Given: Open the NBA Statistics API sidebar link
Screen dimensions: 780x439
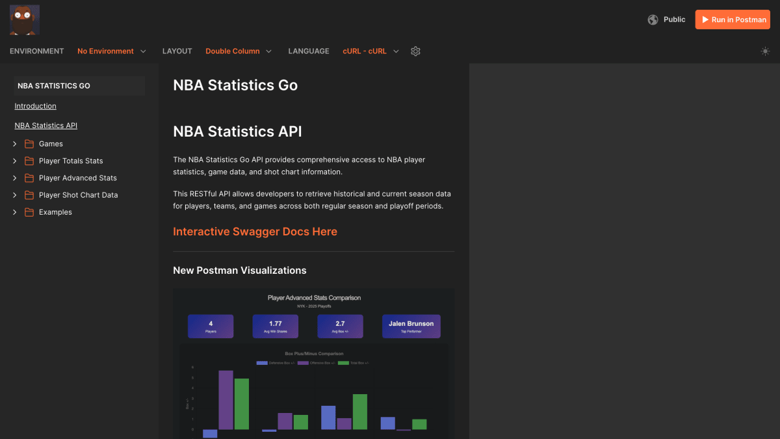Looking at the screenshot, I should 45,126.
